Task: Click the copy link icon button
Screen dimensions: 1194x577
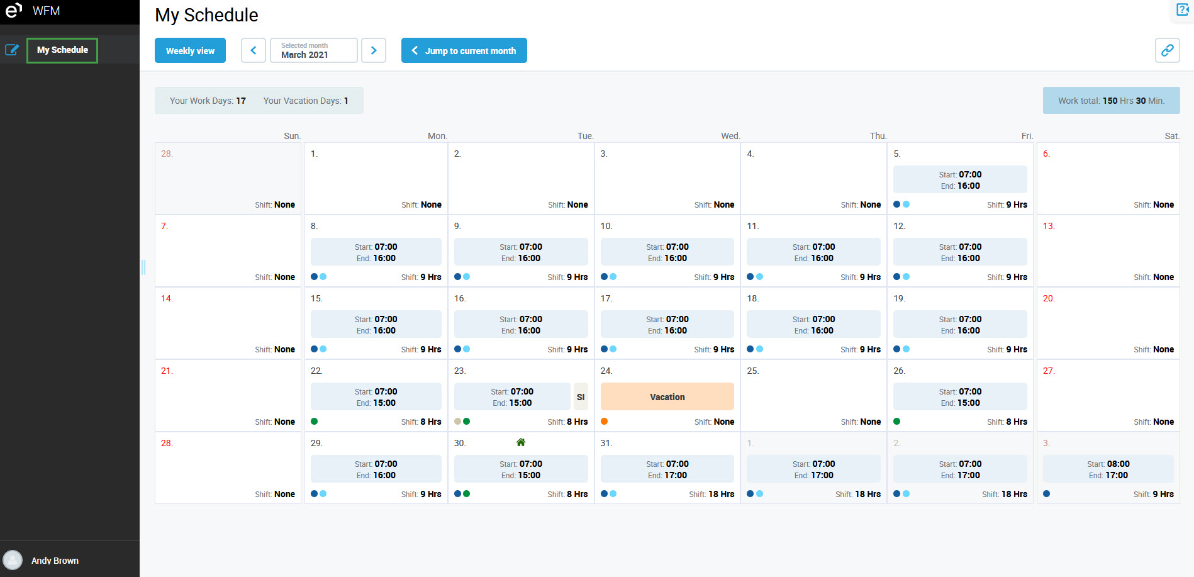Action: point(1167,50)
